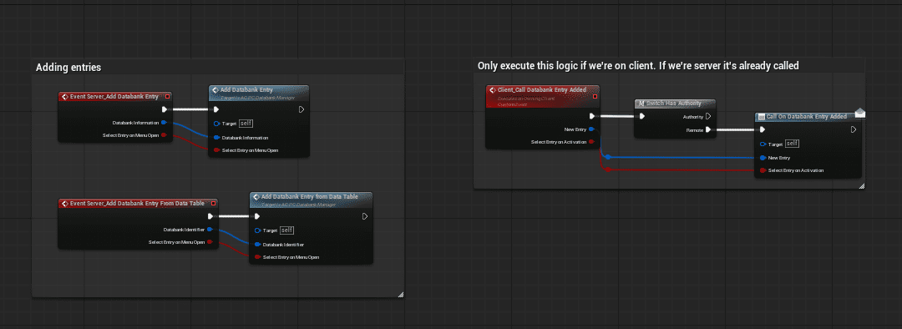Screen dimensions: 902x329
Task: Click exec input pin of Add Databank Entry from Data Table
Action: click(x=256, y=216)
